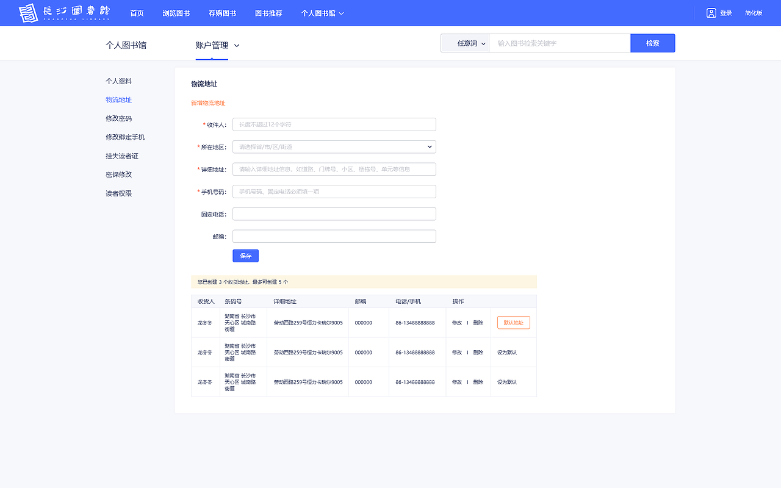This screenshot has width=781, height=488.
Task: Click 删除 in the second address row
Action: (478, 353)
